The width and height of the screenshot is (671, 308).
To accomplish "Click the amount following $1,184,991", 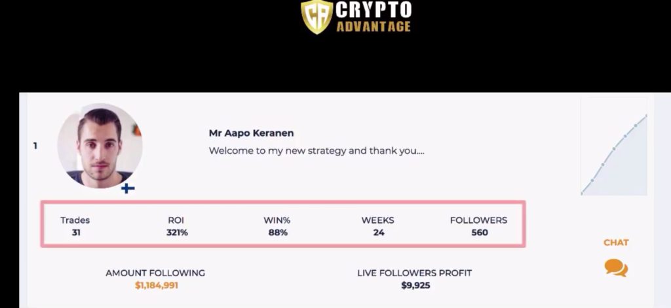I will (156, 285).
